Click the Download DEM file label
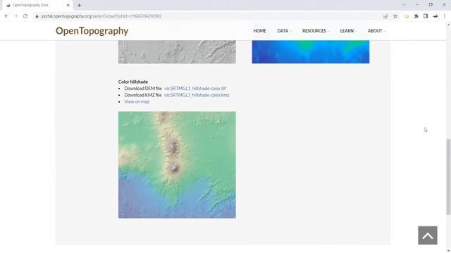Screen dimensions: 451x253 click(x=143, y=89)
